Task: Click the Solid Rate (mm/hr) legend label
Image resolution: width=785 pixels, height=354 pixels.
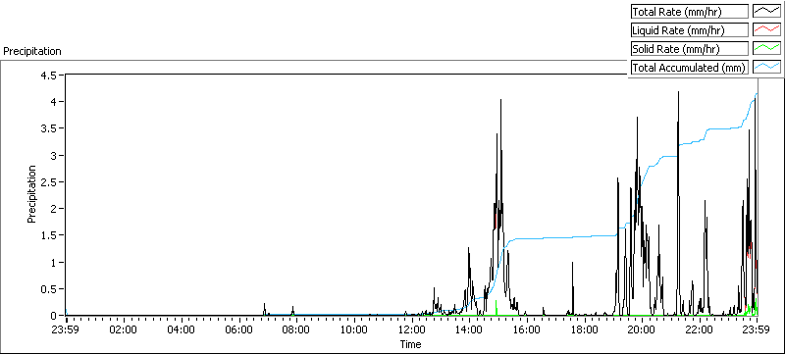Action: pyautogui.click(x=690, y=49)
